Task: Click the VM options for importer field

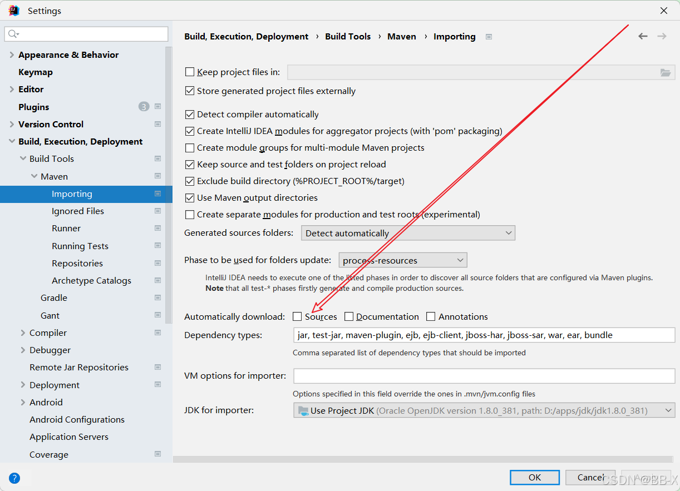Action: pyautogui.click(x=484, y=376)
